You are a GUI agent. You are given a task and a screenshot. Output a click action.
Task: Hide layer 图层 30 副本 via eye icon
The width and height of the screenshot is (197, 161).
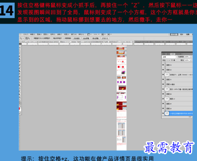pyautogui.click(x=163, y=84)
